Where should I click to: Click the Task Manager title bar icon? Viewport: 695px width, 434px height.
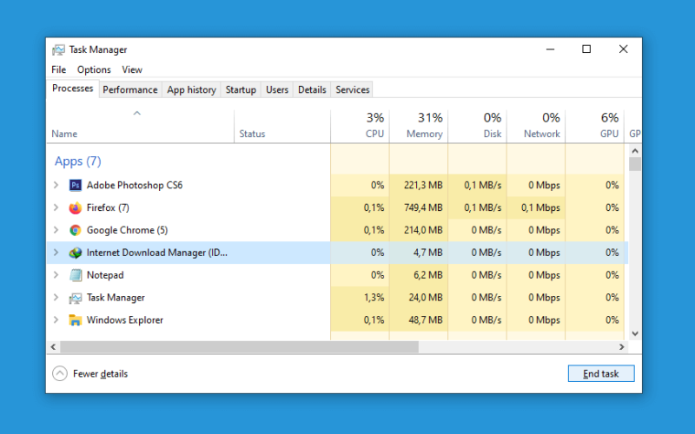(x=58, y=49)
